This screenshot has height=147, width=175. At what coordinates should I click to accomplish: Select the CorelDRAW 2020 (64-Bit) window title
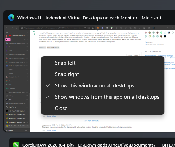tap(89, 145)
